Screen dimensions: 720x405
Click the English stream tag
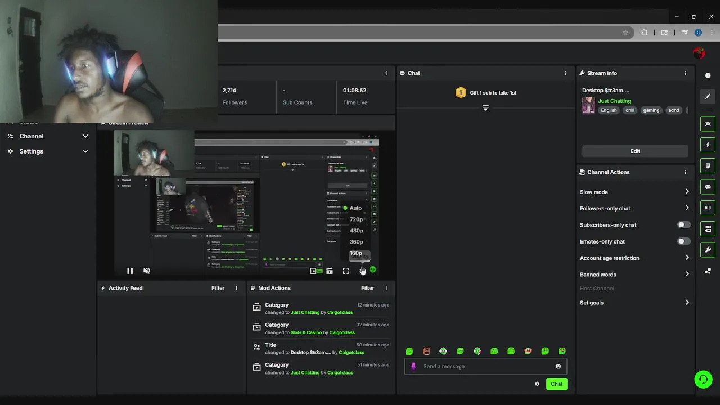(609, 110)
